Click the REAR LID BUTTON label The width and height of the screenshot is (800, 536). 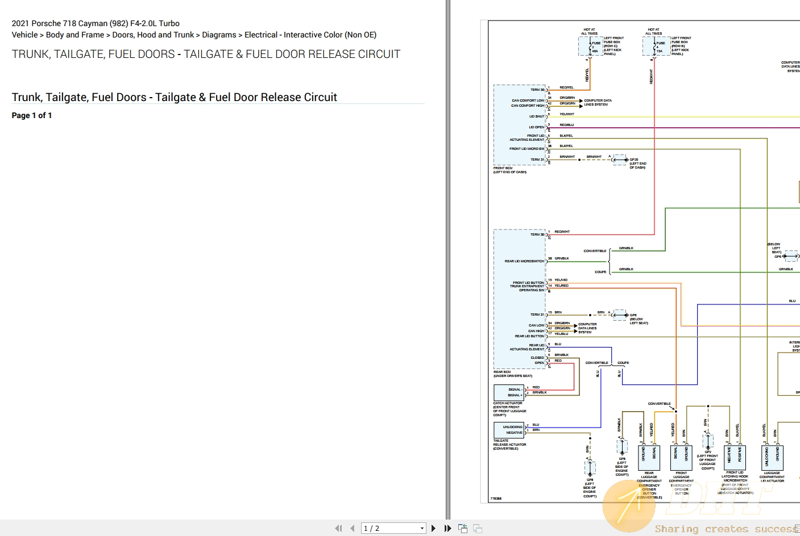coord(529,336)
